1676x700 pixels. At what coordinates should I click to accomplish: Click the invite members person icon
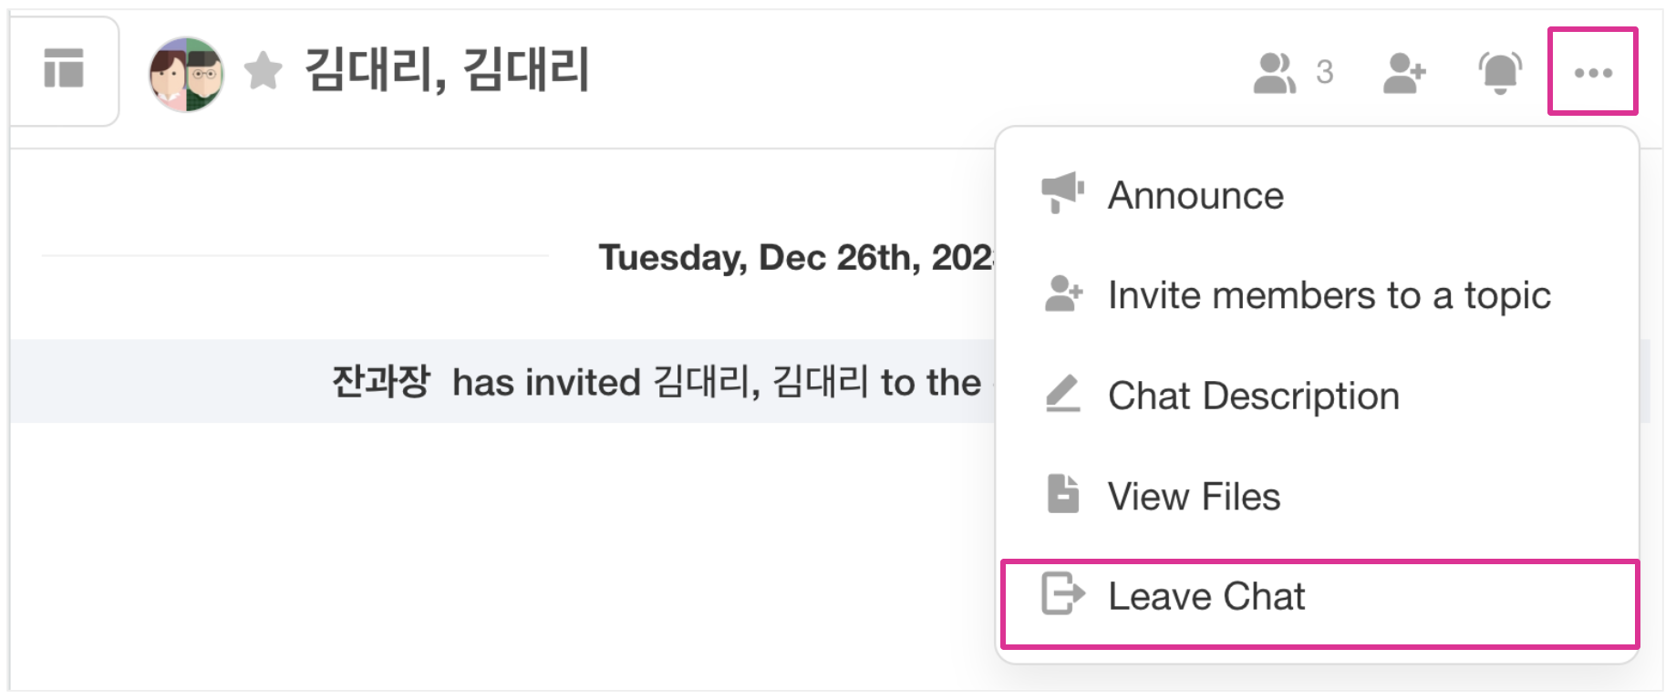point(1062,294)
